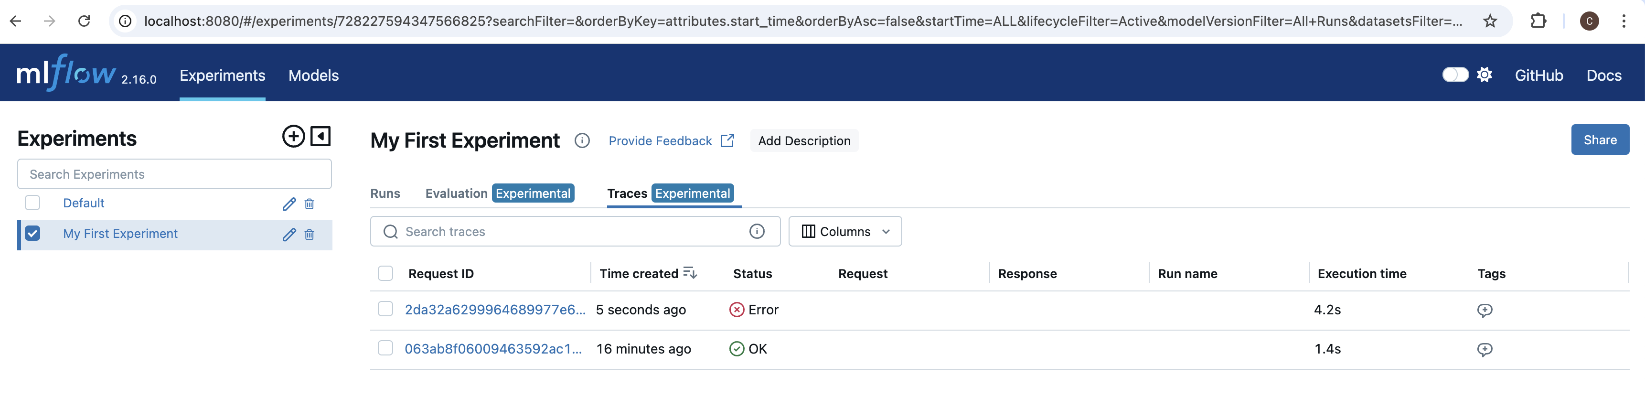The image size is (1645, 408).
Task: Click the Error status icon
Action: click(x=737, y=310)
